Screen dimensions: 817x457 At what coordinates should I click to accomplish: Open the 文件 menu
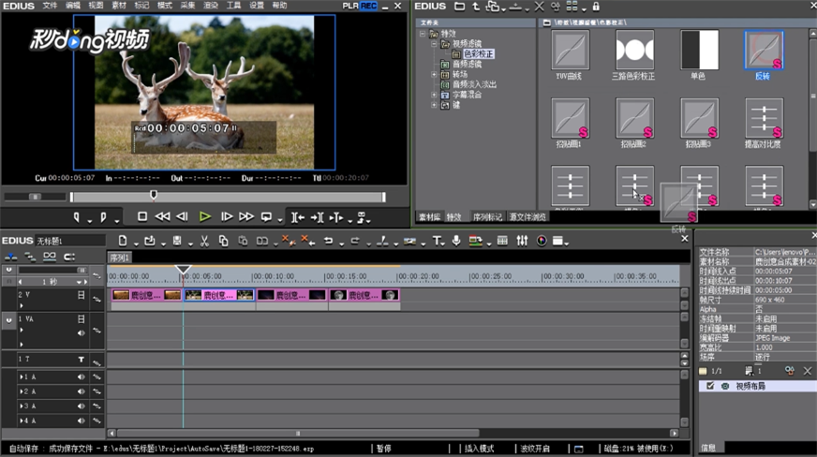[x=50, y=6]
